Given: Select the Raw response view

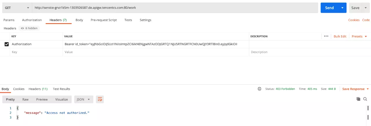Looking at the screenshot, I should pos(26,99).
